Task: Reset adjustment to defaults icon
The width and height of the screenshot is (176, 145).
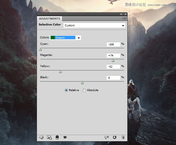Action: pyautogui.click(x=115, y=137)
